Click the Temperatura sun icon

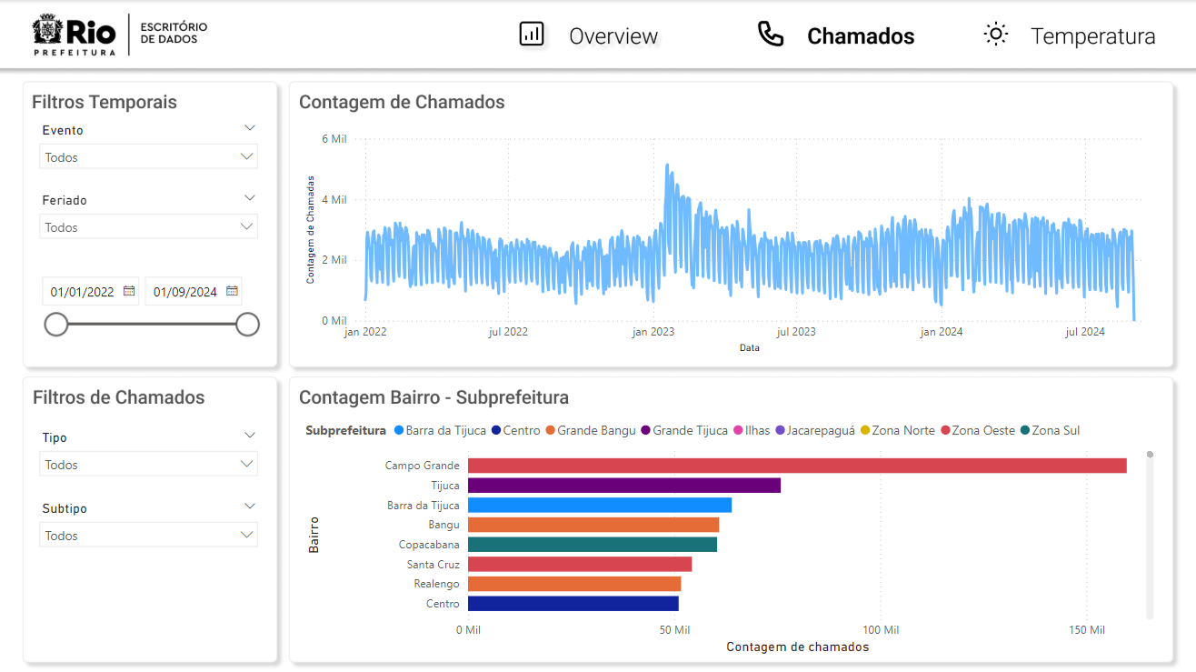(997, 35)
